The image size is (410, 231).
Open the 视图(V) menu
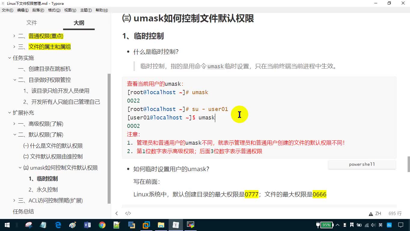click(70, 10)
